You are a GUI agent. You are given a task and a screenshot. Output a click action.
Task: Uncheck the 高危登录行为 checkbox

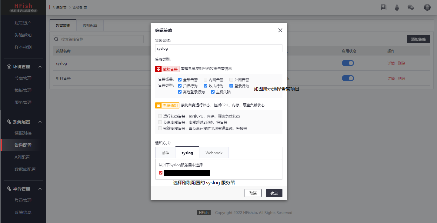[180, 92]
